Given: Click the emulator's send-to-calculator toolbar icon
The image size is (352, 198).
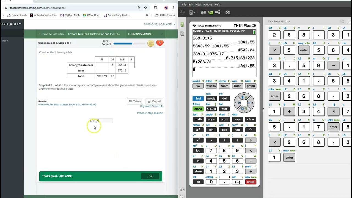Looking at the screenshot, I should pos(203,12).
